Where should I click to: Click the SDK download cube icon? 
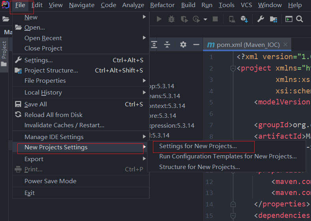[x=244, y=19]
